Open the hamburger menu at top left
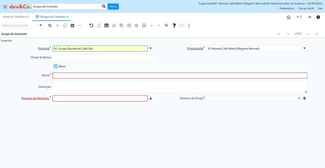Image resolution: width=325 pixels, height=168 pixels. click(5, 6)
